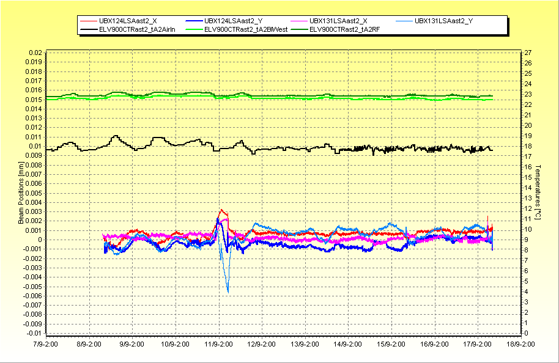Select the UBX131LSAast2_Y legend entry
Viewport: 559px width, 363px height.
(443, 21)
